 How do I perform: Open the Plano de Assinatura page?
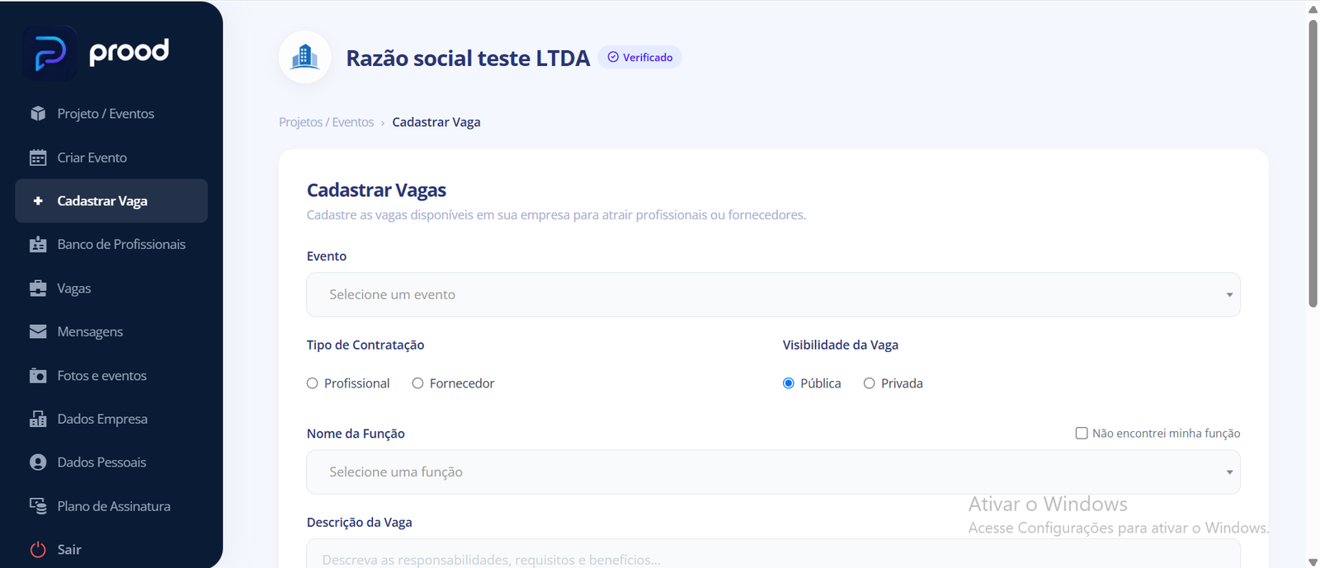111,506
